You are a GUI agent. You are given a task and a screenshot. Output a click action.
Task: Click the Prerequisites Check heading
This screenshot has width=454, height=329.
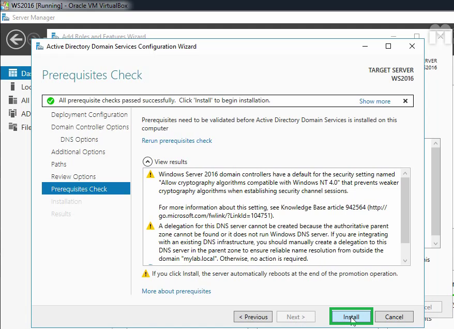92,75
